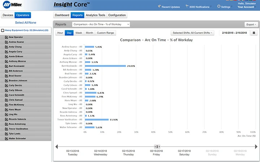Click the timeline left arrow
The image size is (260, 162).
click(x=57, y=147)
